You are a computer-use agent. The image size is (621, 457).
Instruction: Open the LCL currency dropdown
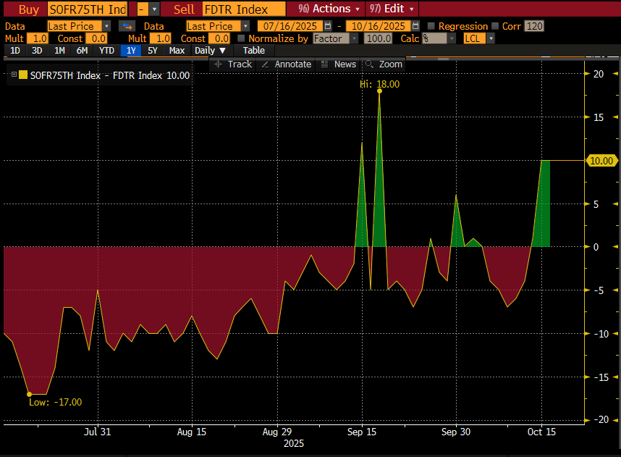[491, 38]
